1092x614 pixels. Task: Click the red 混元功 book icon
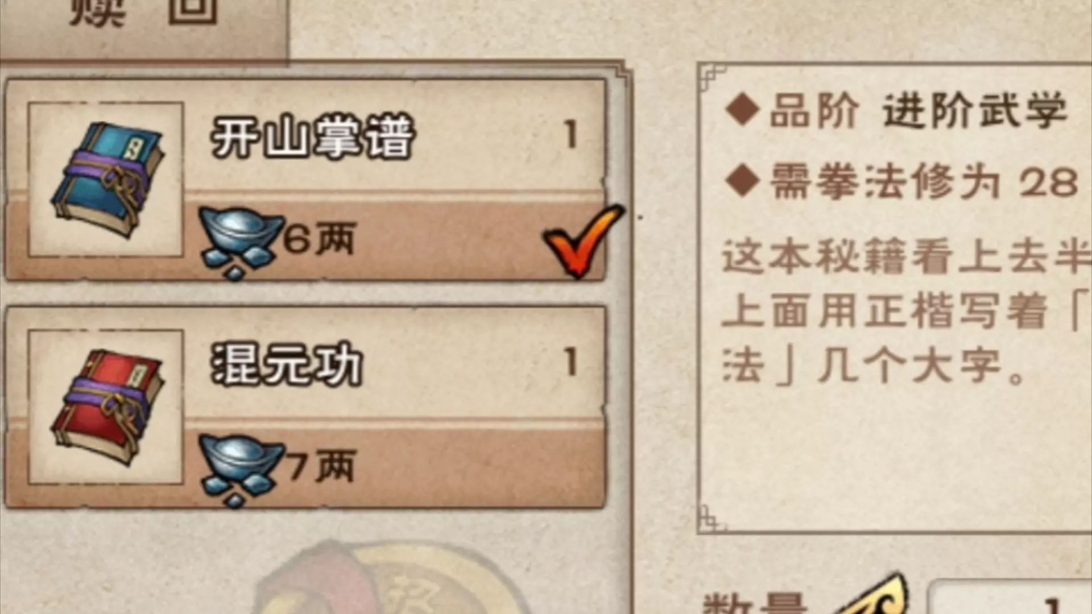(106, 407)
